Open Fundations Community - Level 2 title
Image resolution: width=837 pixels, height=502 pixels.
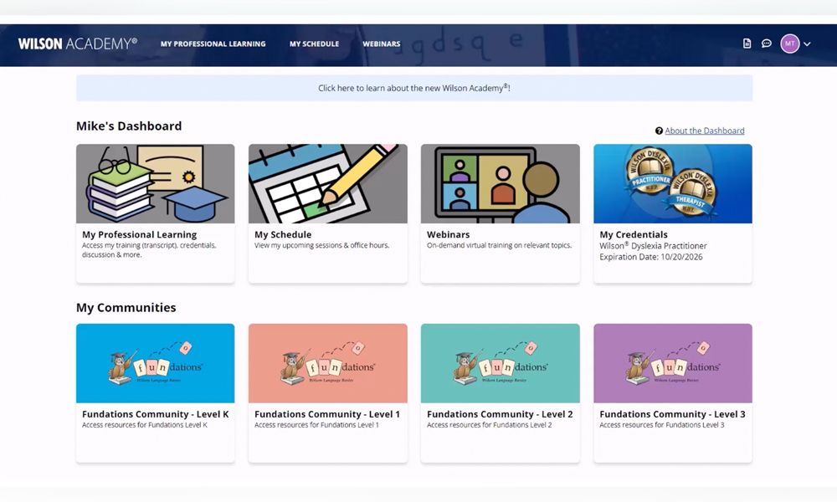click(501, 414)
